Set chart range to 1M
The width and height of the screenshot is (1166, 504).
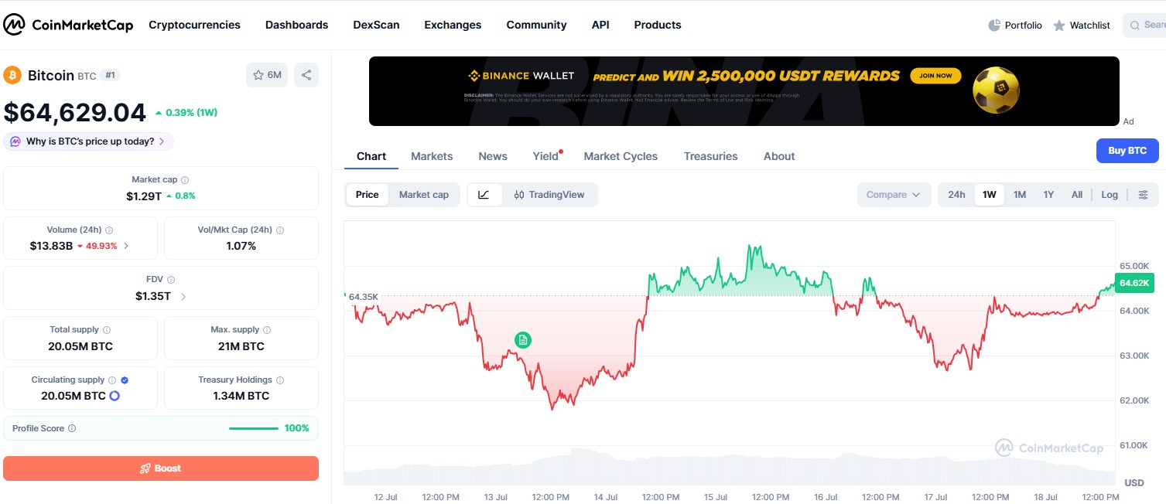(x=1020, y=195)
